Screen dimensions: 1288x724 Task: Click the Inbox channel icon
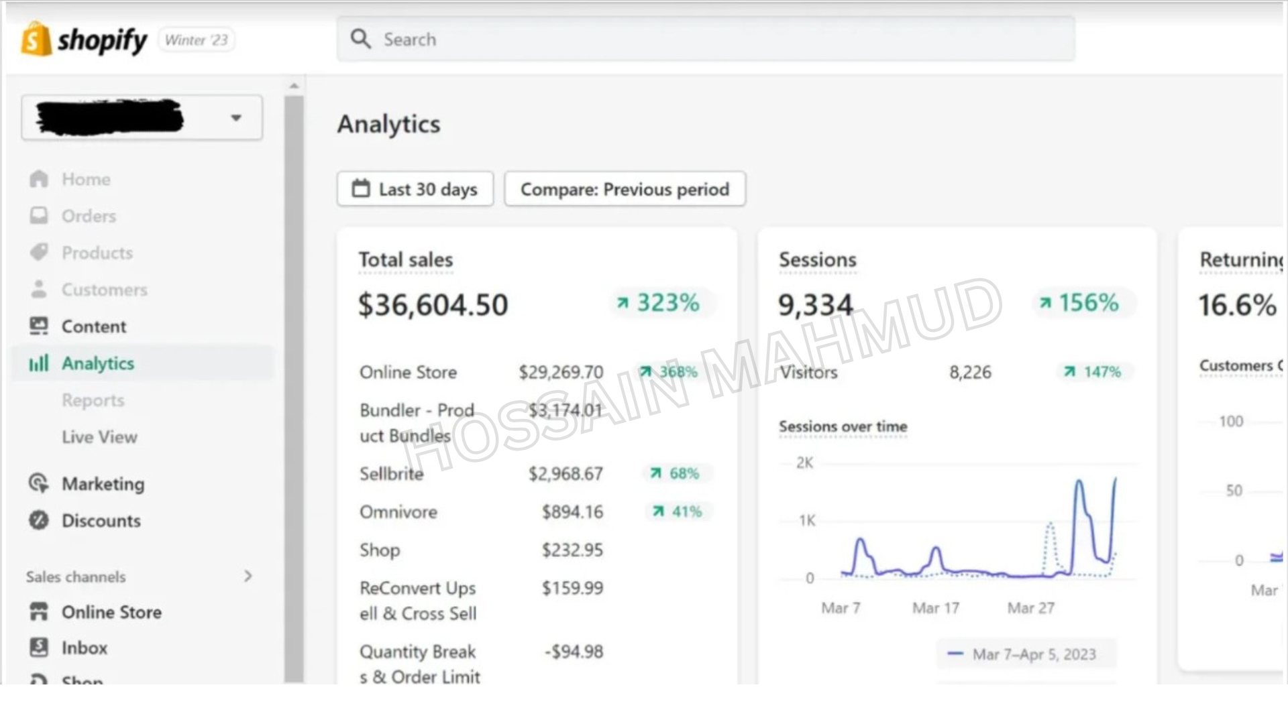(x=39, y=647)
